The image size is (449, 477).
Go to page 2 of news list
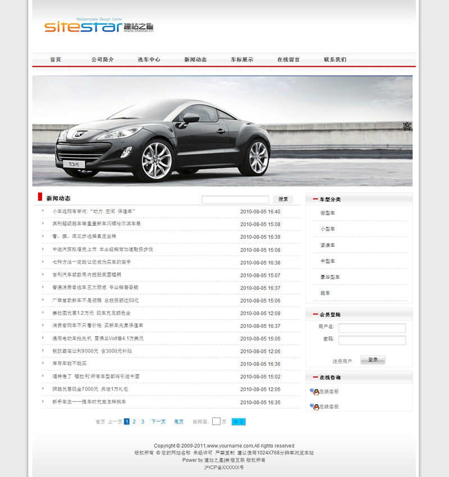[134, 421]
